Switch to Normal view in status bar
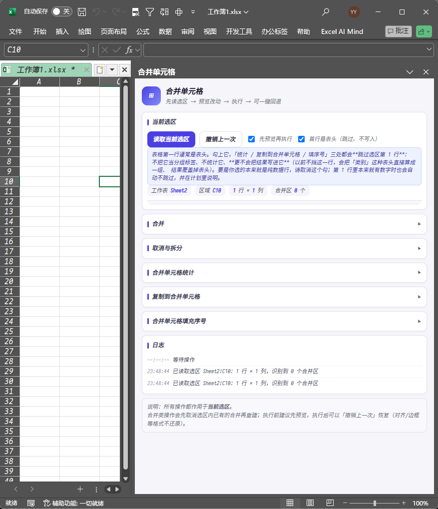 [290, 503]
